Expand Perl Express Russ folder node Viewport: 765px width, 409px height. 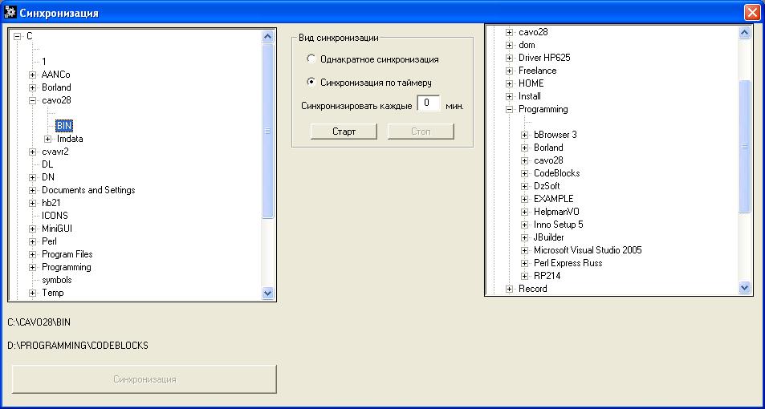[x=524, y=263]
